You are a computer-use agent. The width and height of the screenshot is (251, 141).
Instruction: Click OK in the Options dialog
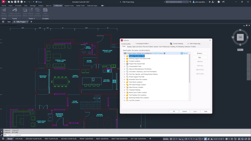[174, 111]
